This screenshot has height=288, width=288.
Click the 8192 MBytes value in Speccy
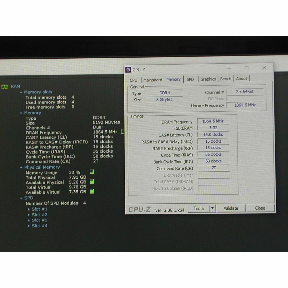click(106, 122)
